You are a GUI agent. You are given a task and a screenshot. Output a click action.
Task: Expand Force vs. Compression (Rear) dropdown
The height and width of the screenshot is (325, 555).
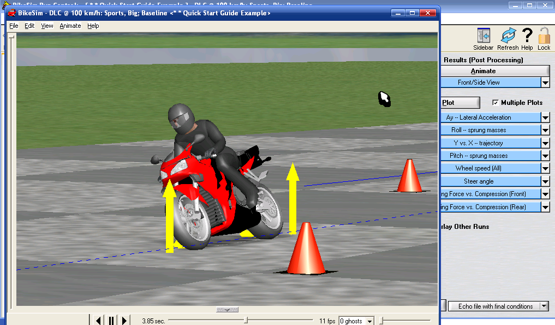point(545,207)
